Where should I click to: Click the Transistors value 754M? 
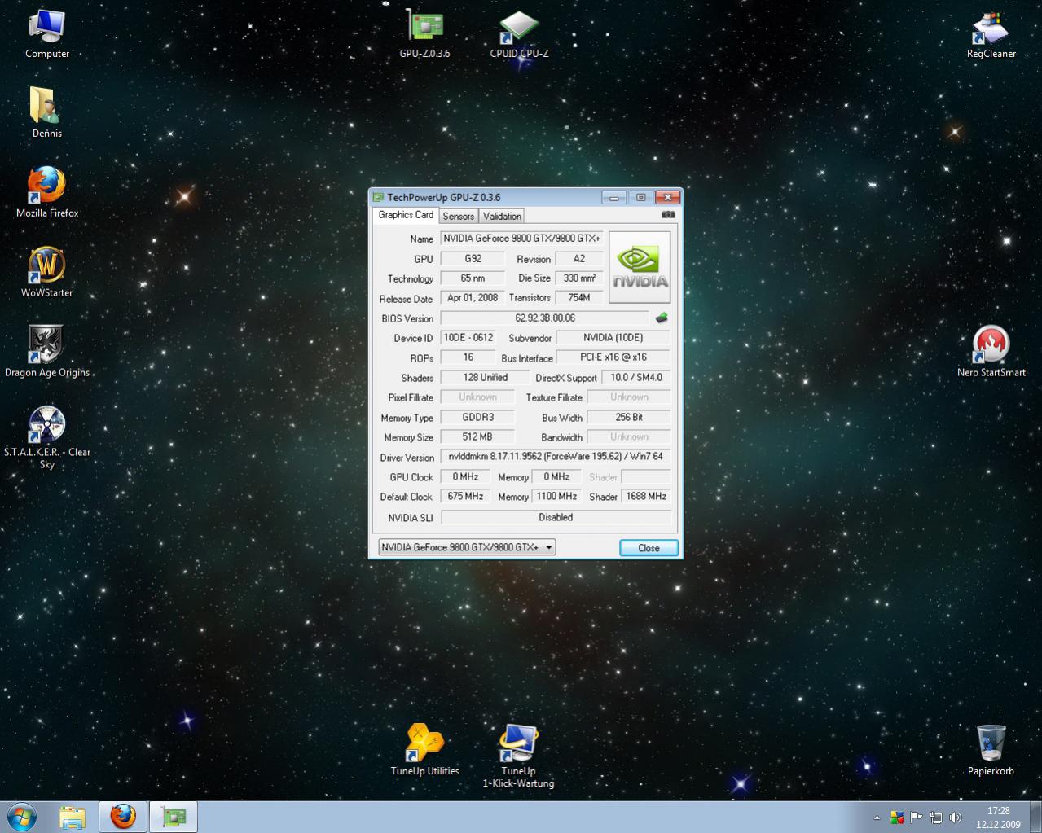579,298
